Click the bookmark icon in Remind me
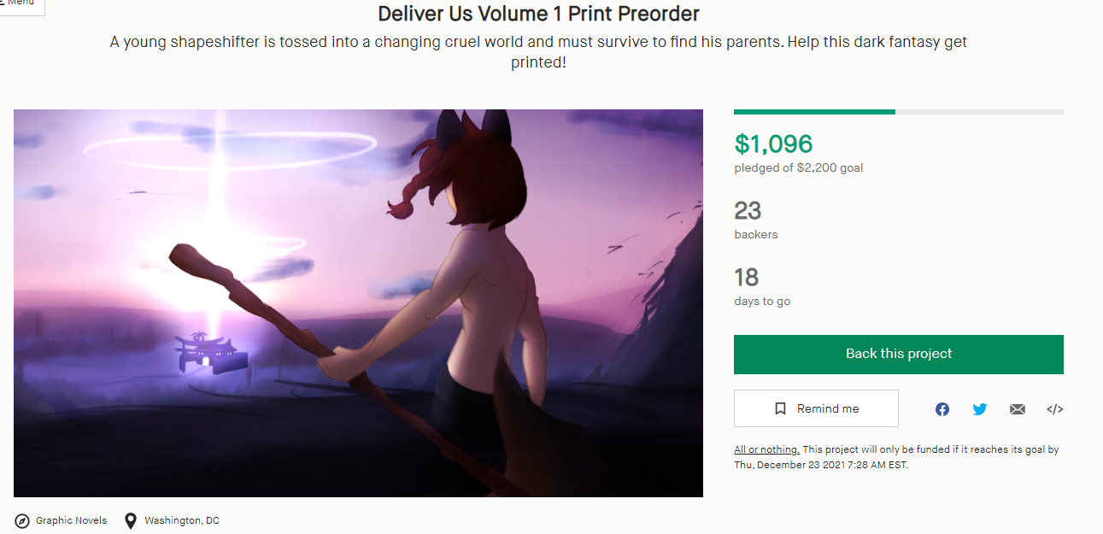The image size is (1103, 534). (x=780, y=408)
